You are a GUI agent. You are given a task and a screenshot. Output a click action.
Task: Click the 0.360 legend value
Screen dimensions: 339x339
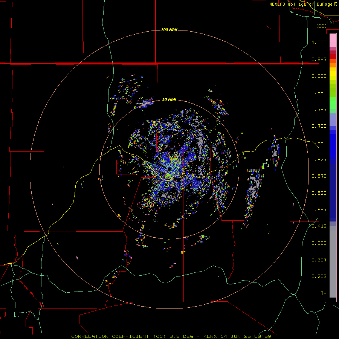[x=319, y=243]
